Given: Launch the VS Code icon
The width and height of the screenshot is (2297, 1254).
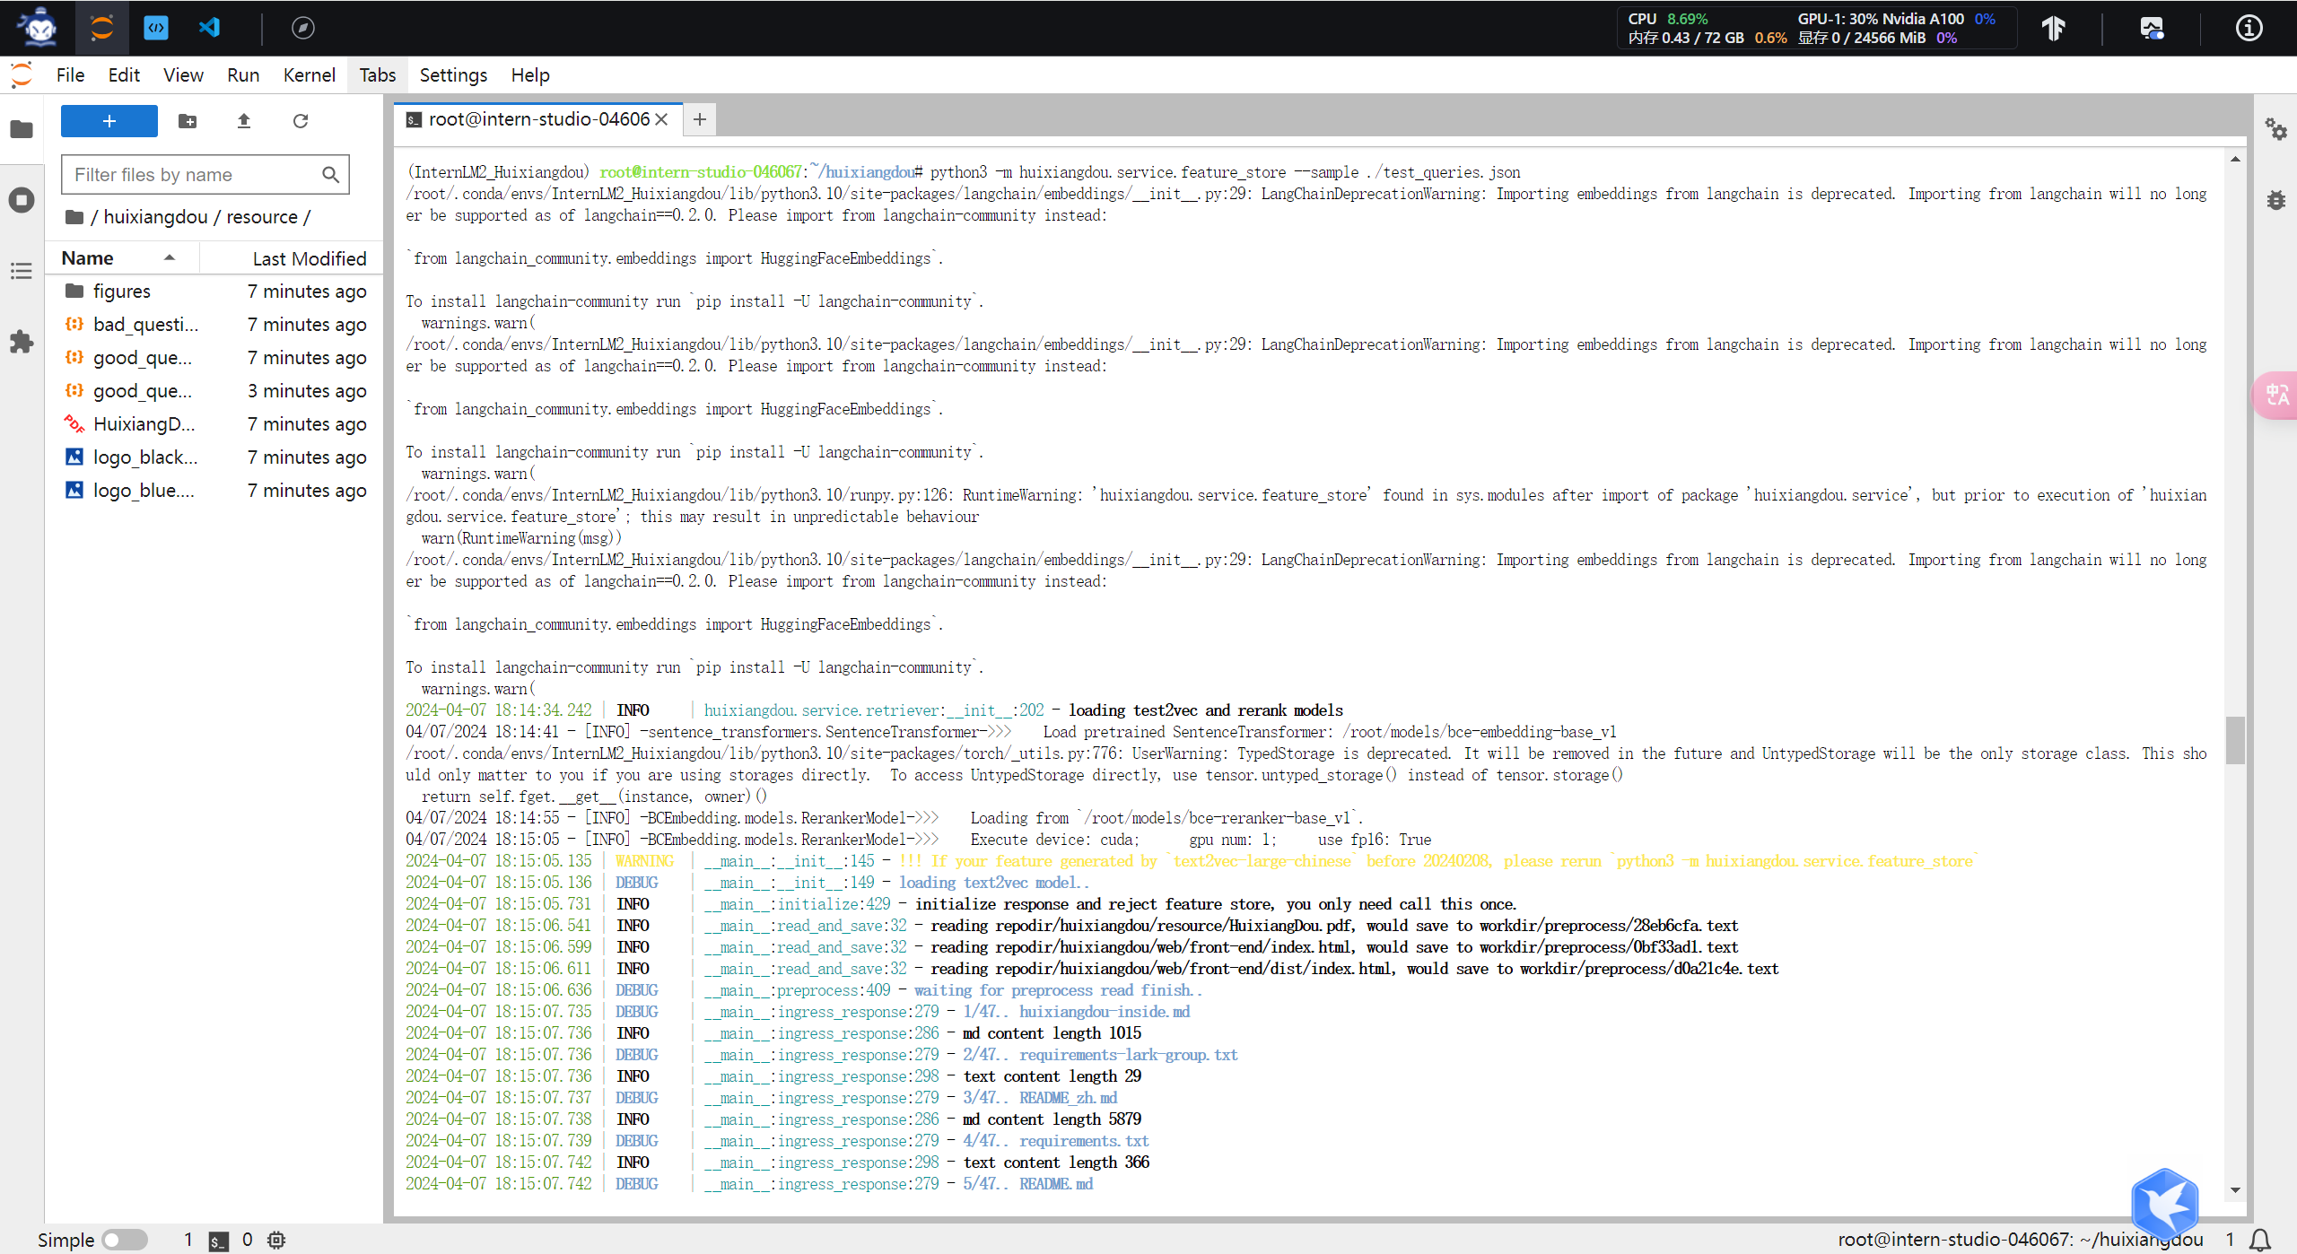Looking at the screenshot, I should pos(210,28).
